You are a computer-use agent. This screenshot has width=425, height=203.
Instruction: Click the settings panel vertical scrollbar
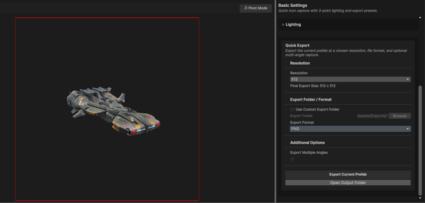pyautogui.click(x=420, y=140)
